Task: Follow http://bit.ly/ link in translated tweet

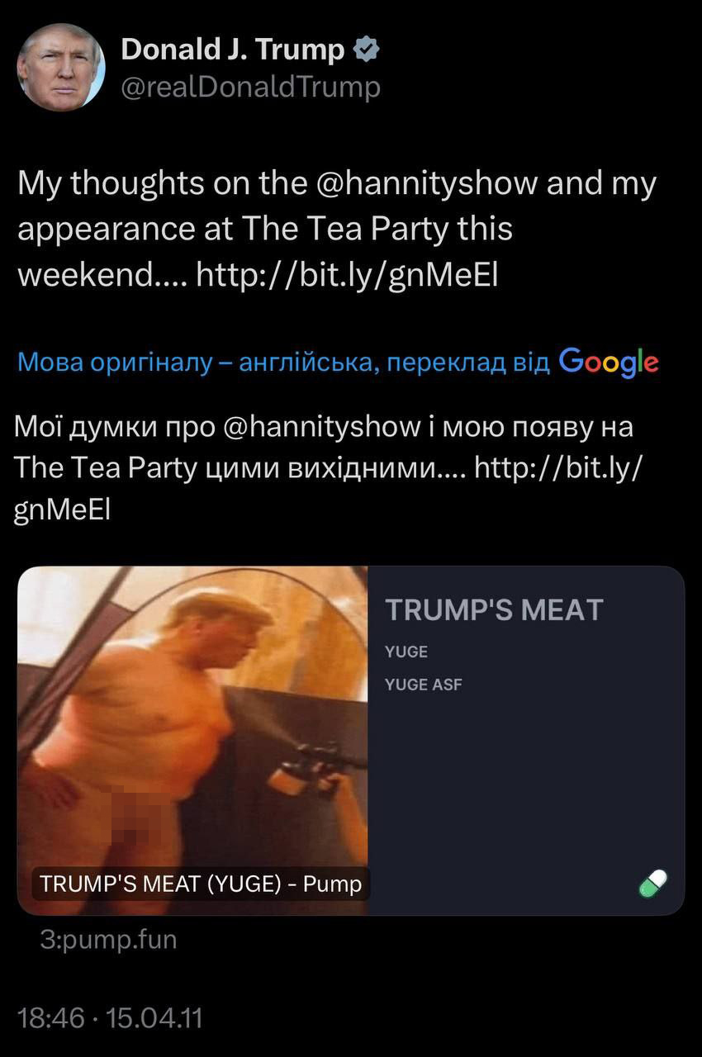Action: [560, 469]
